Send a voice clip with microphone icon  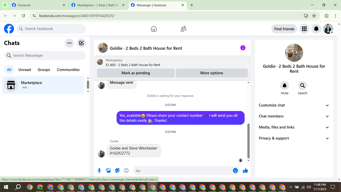coord(99,170)
